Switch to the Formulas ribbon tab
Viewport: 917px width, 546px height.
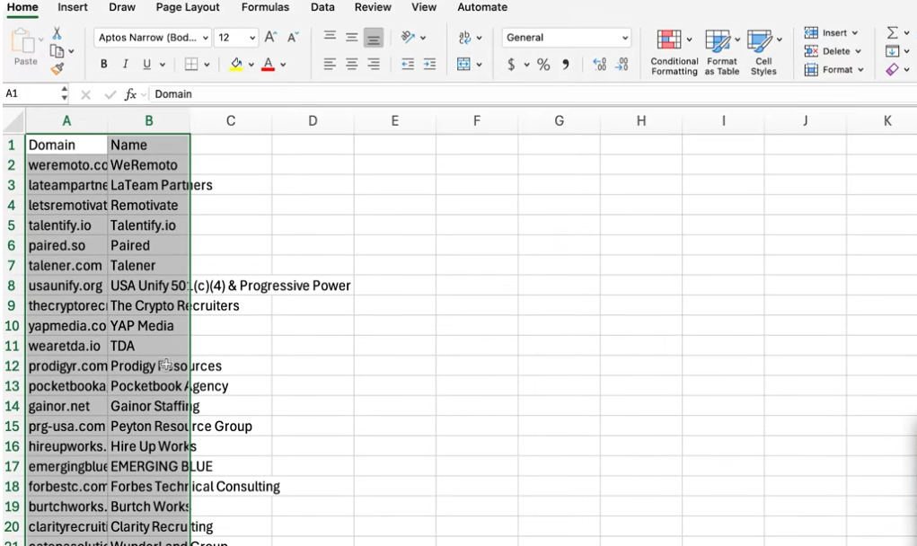[265, 7]
